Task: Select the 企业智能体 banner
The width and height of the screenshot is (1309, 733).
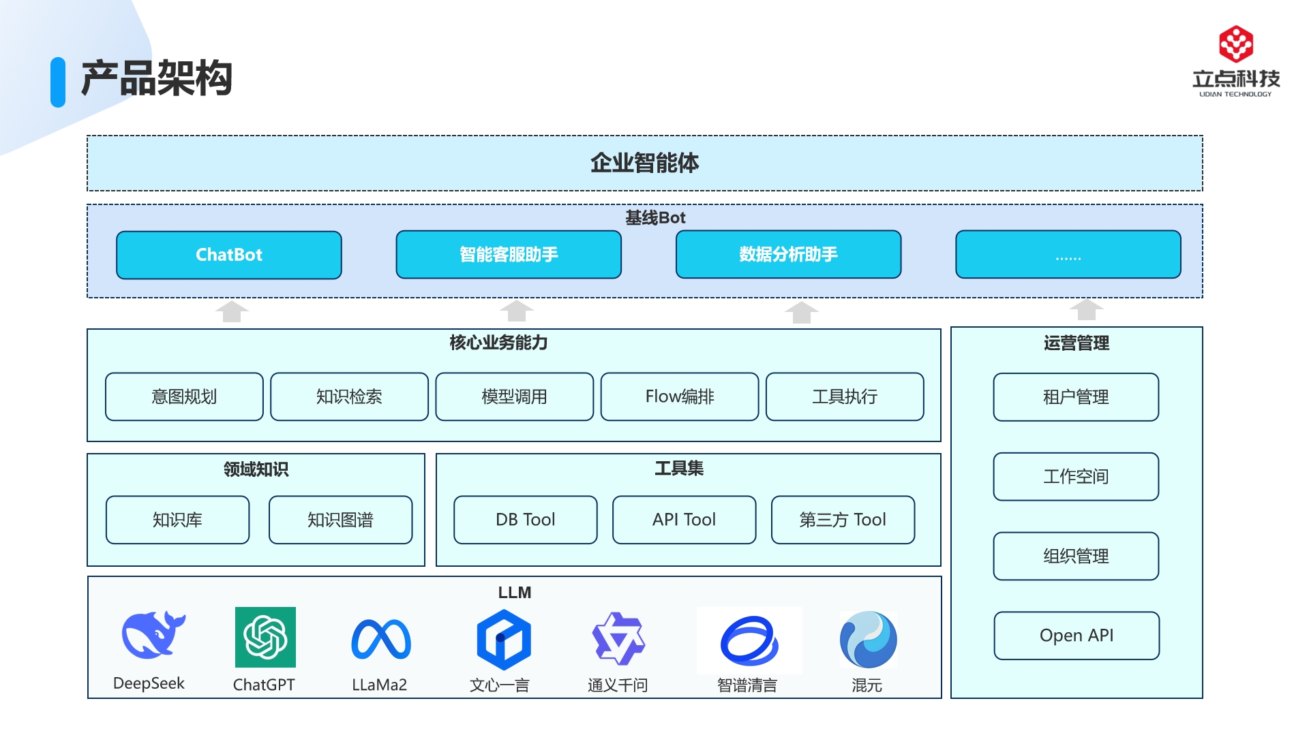Action: (645, 163)
